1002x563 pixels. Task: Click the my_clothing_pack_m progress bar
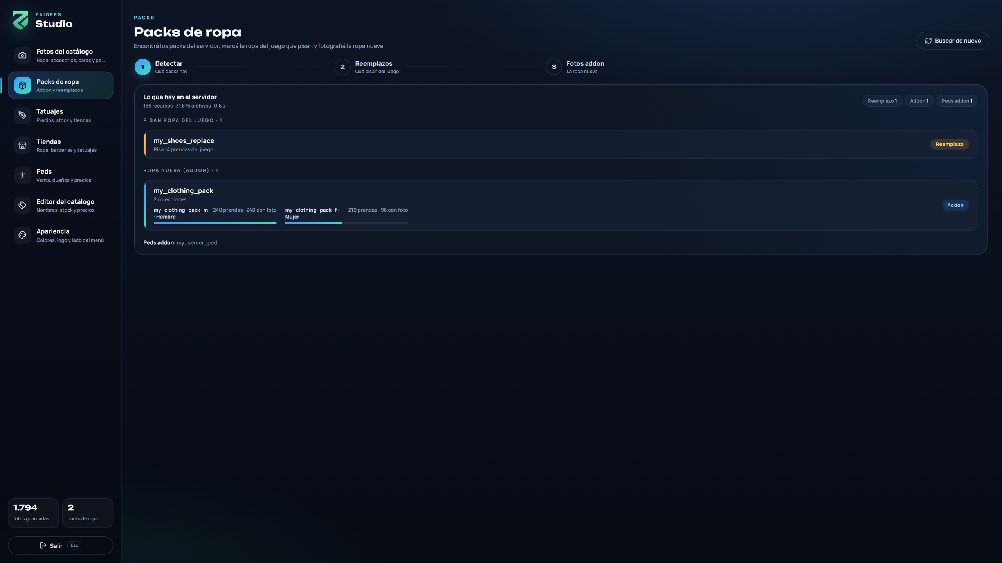[x=215, y=223]
